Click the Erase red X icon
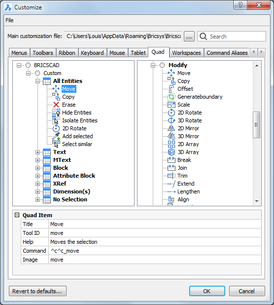Screen dimensions: 274x305 (56, 105)
